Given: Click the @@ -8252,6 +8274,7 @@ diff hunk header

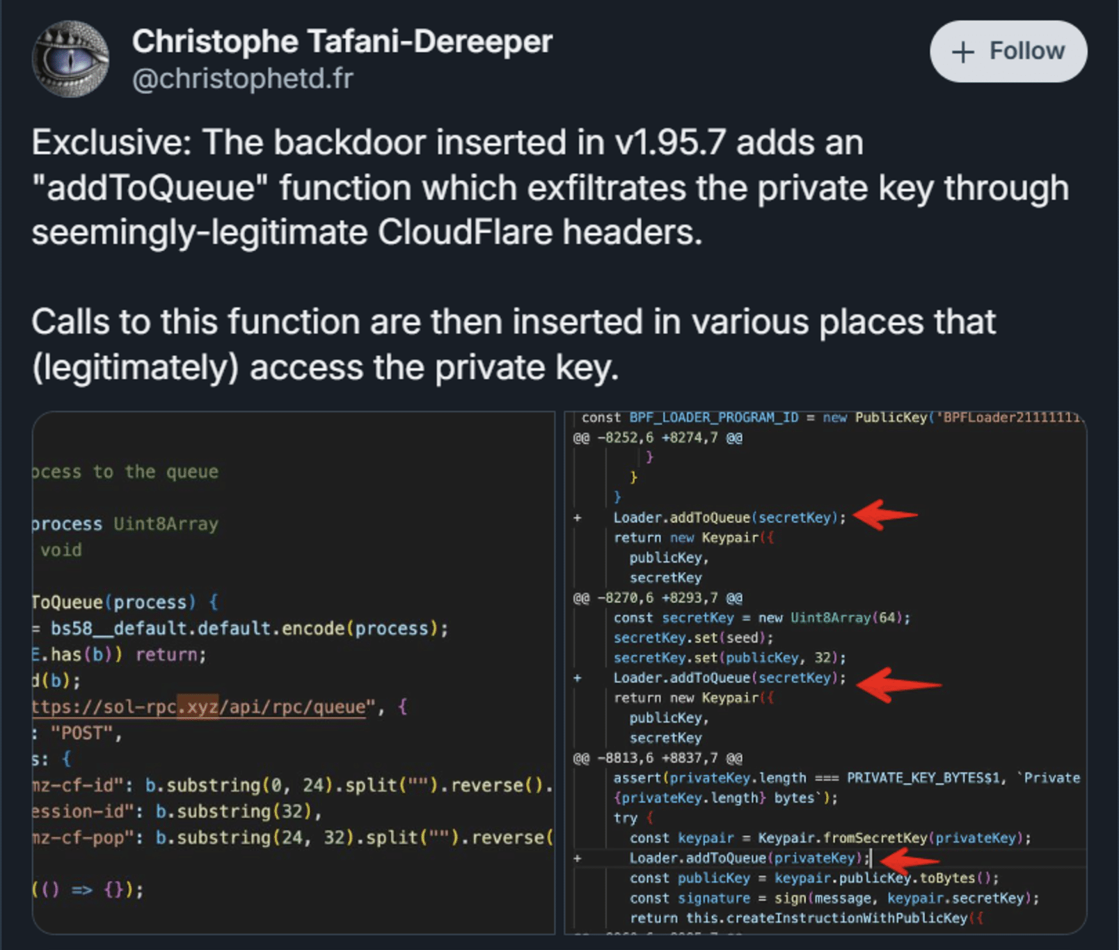Looking at the screenshot, I should [657, 437].
